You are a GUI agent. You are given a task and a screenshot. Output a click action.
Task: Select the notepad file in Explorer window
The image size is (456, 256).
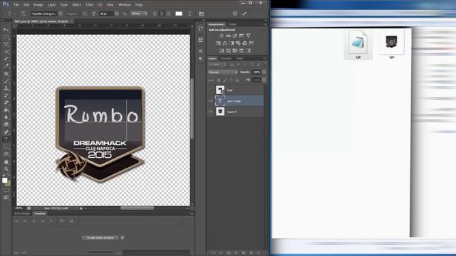pos(358,45)
